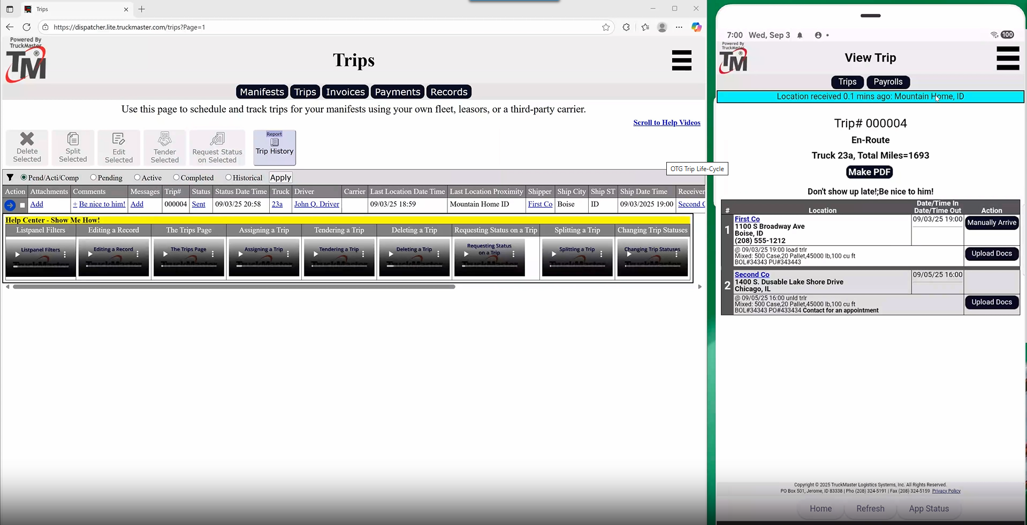Select the Pending radio filter
Screen dimensions: 1027x525
click(x=93, y=177)
